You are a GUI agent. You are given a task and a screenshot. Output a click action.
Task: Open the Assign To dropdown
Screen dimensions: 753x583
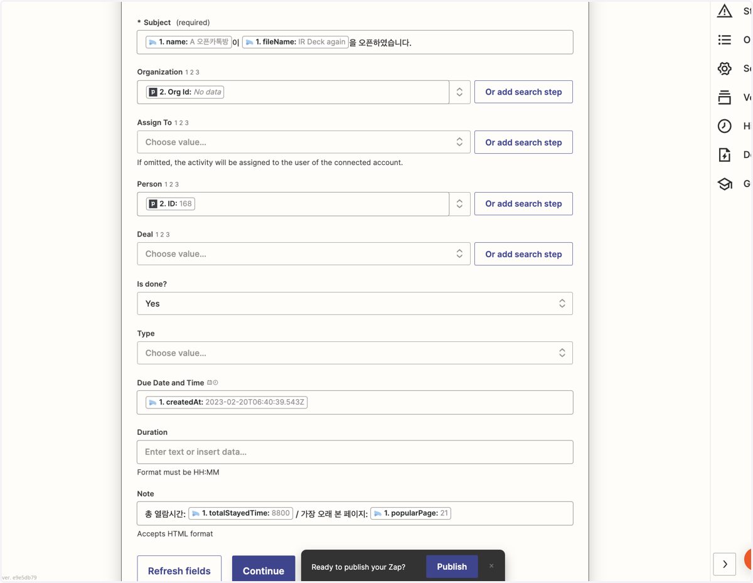click(x=304, y=142)
